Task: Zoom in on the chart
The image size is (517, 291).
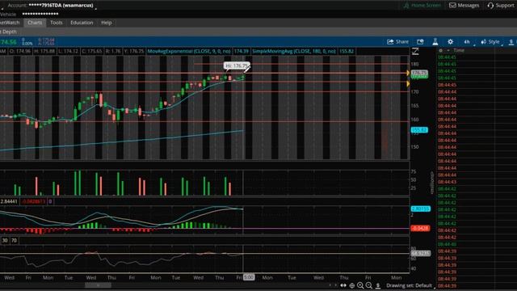Action: tap(360, 285)
